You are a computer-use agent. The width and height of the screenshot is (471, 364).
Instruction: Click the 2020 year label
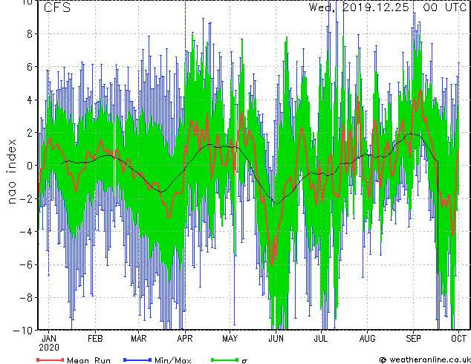click(49, 348)
